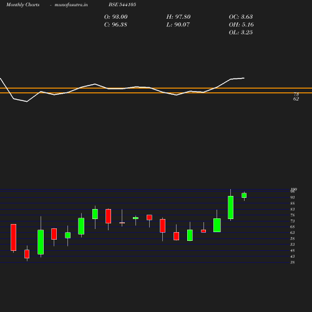Click the 'Monthly Charts' title text
Screen dimensions: 312x312
tap(22, 4)
